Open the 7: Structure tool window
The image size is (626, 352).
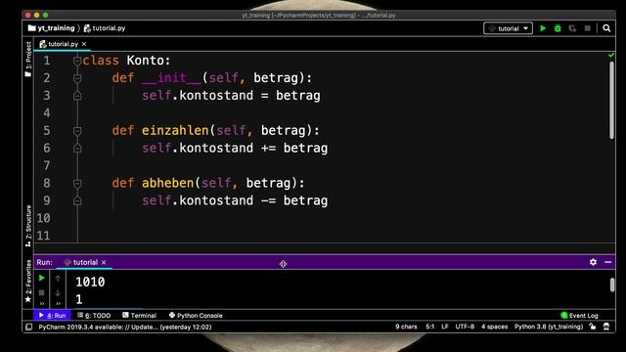28,226
